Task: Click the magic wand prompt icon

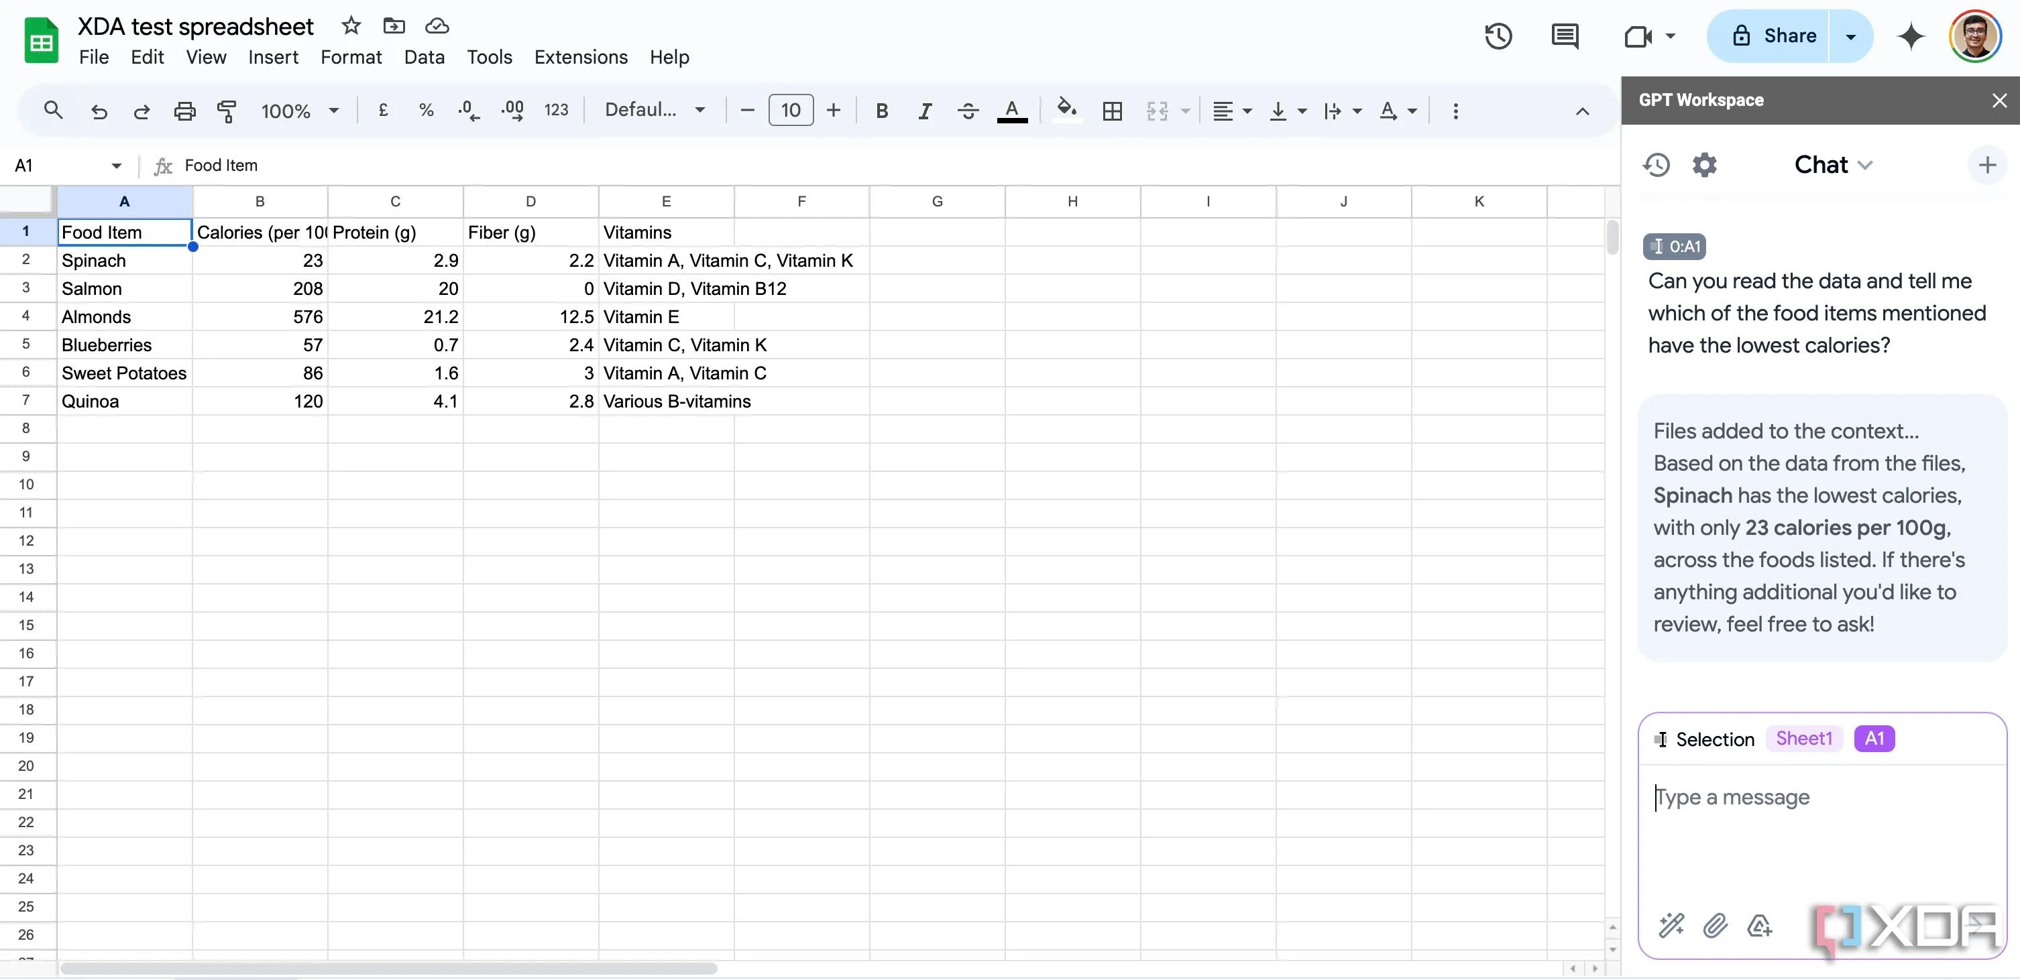Action: click(1671, 926)
